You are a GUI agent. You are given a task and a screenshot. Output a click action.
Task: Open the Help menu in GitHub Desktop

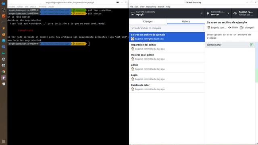(x=168, y=7)
